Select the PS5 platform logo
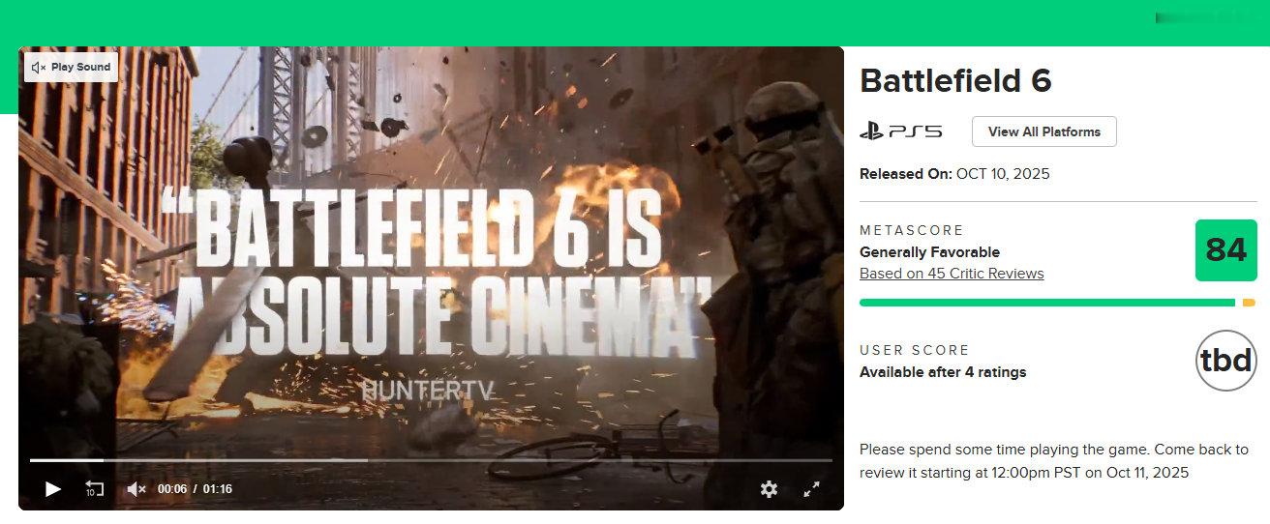 point(900,131)
